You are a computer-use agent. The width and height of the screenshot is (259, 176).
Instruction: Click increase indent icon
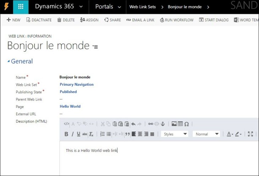(x=121, y=134)
